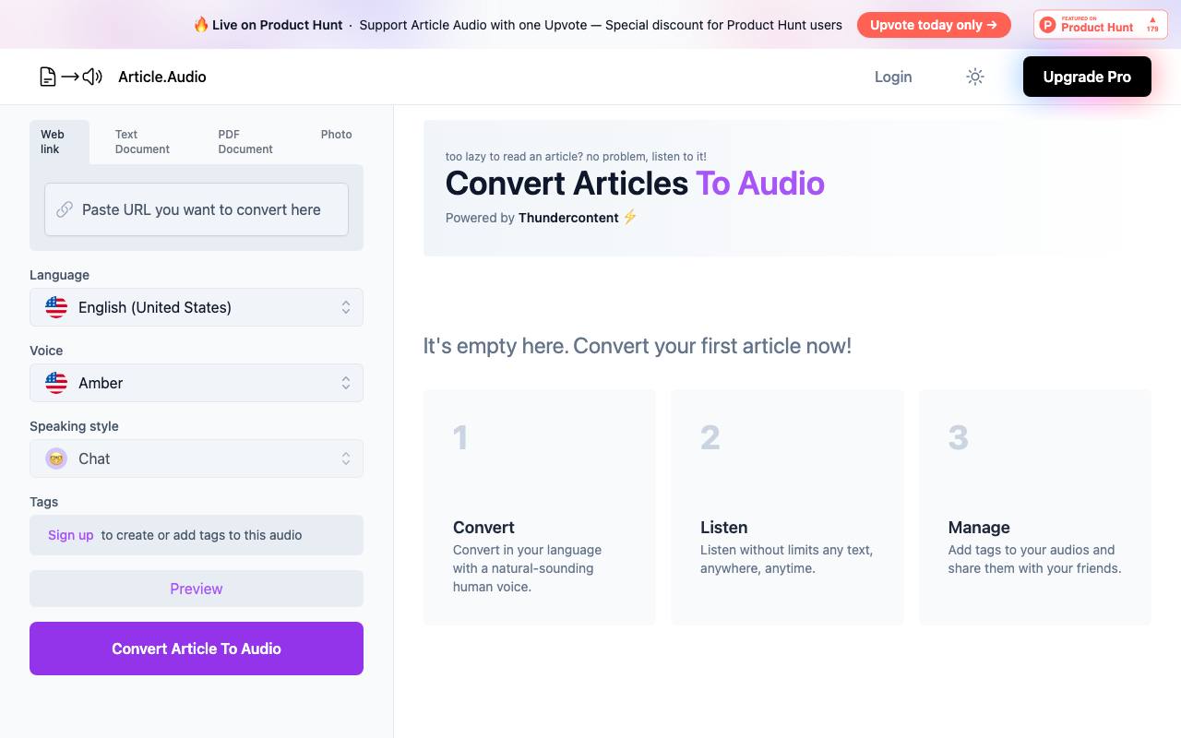Click the fire emoji in the banner
This screenshot has width=1181, height=738.
point(201,25)
